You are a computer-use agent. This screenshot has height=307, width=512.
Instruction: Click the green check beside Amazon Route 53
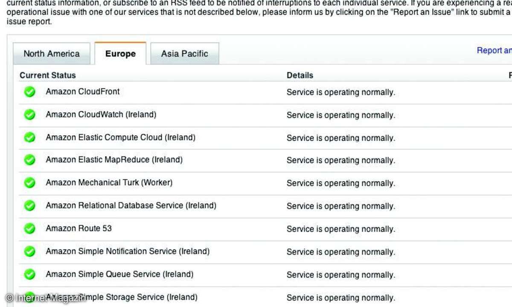(x=29, y=229)
